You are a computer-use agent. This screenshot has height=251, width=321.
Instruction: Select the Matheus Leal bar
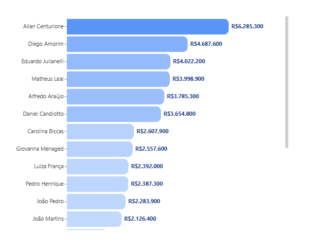point(118,79)
